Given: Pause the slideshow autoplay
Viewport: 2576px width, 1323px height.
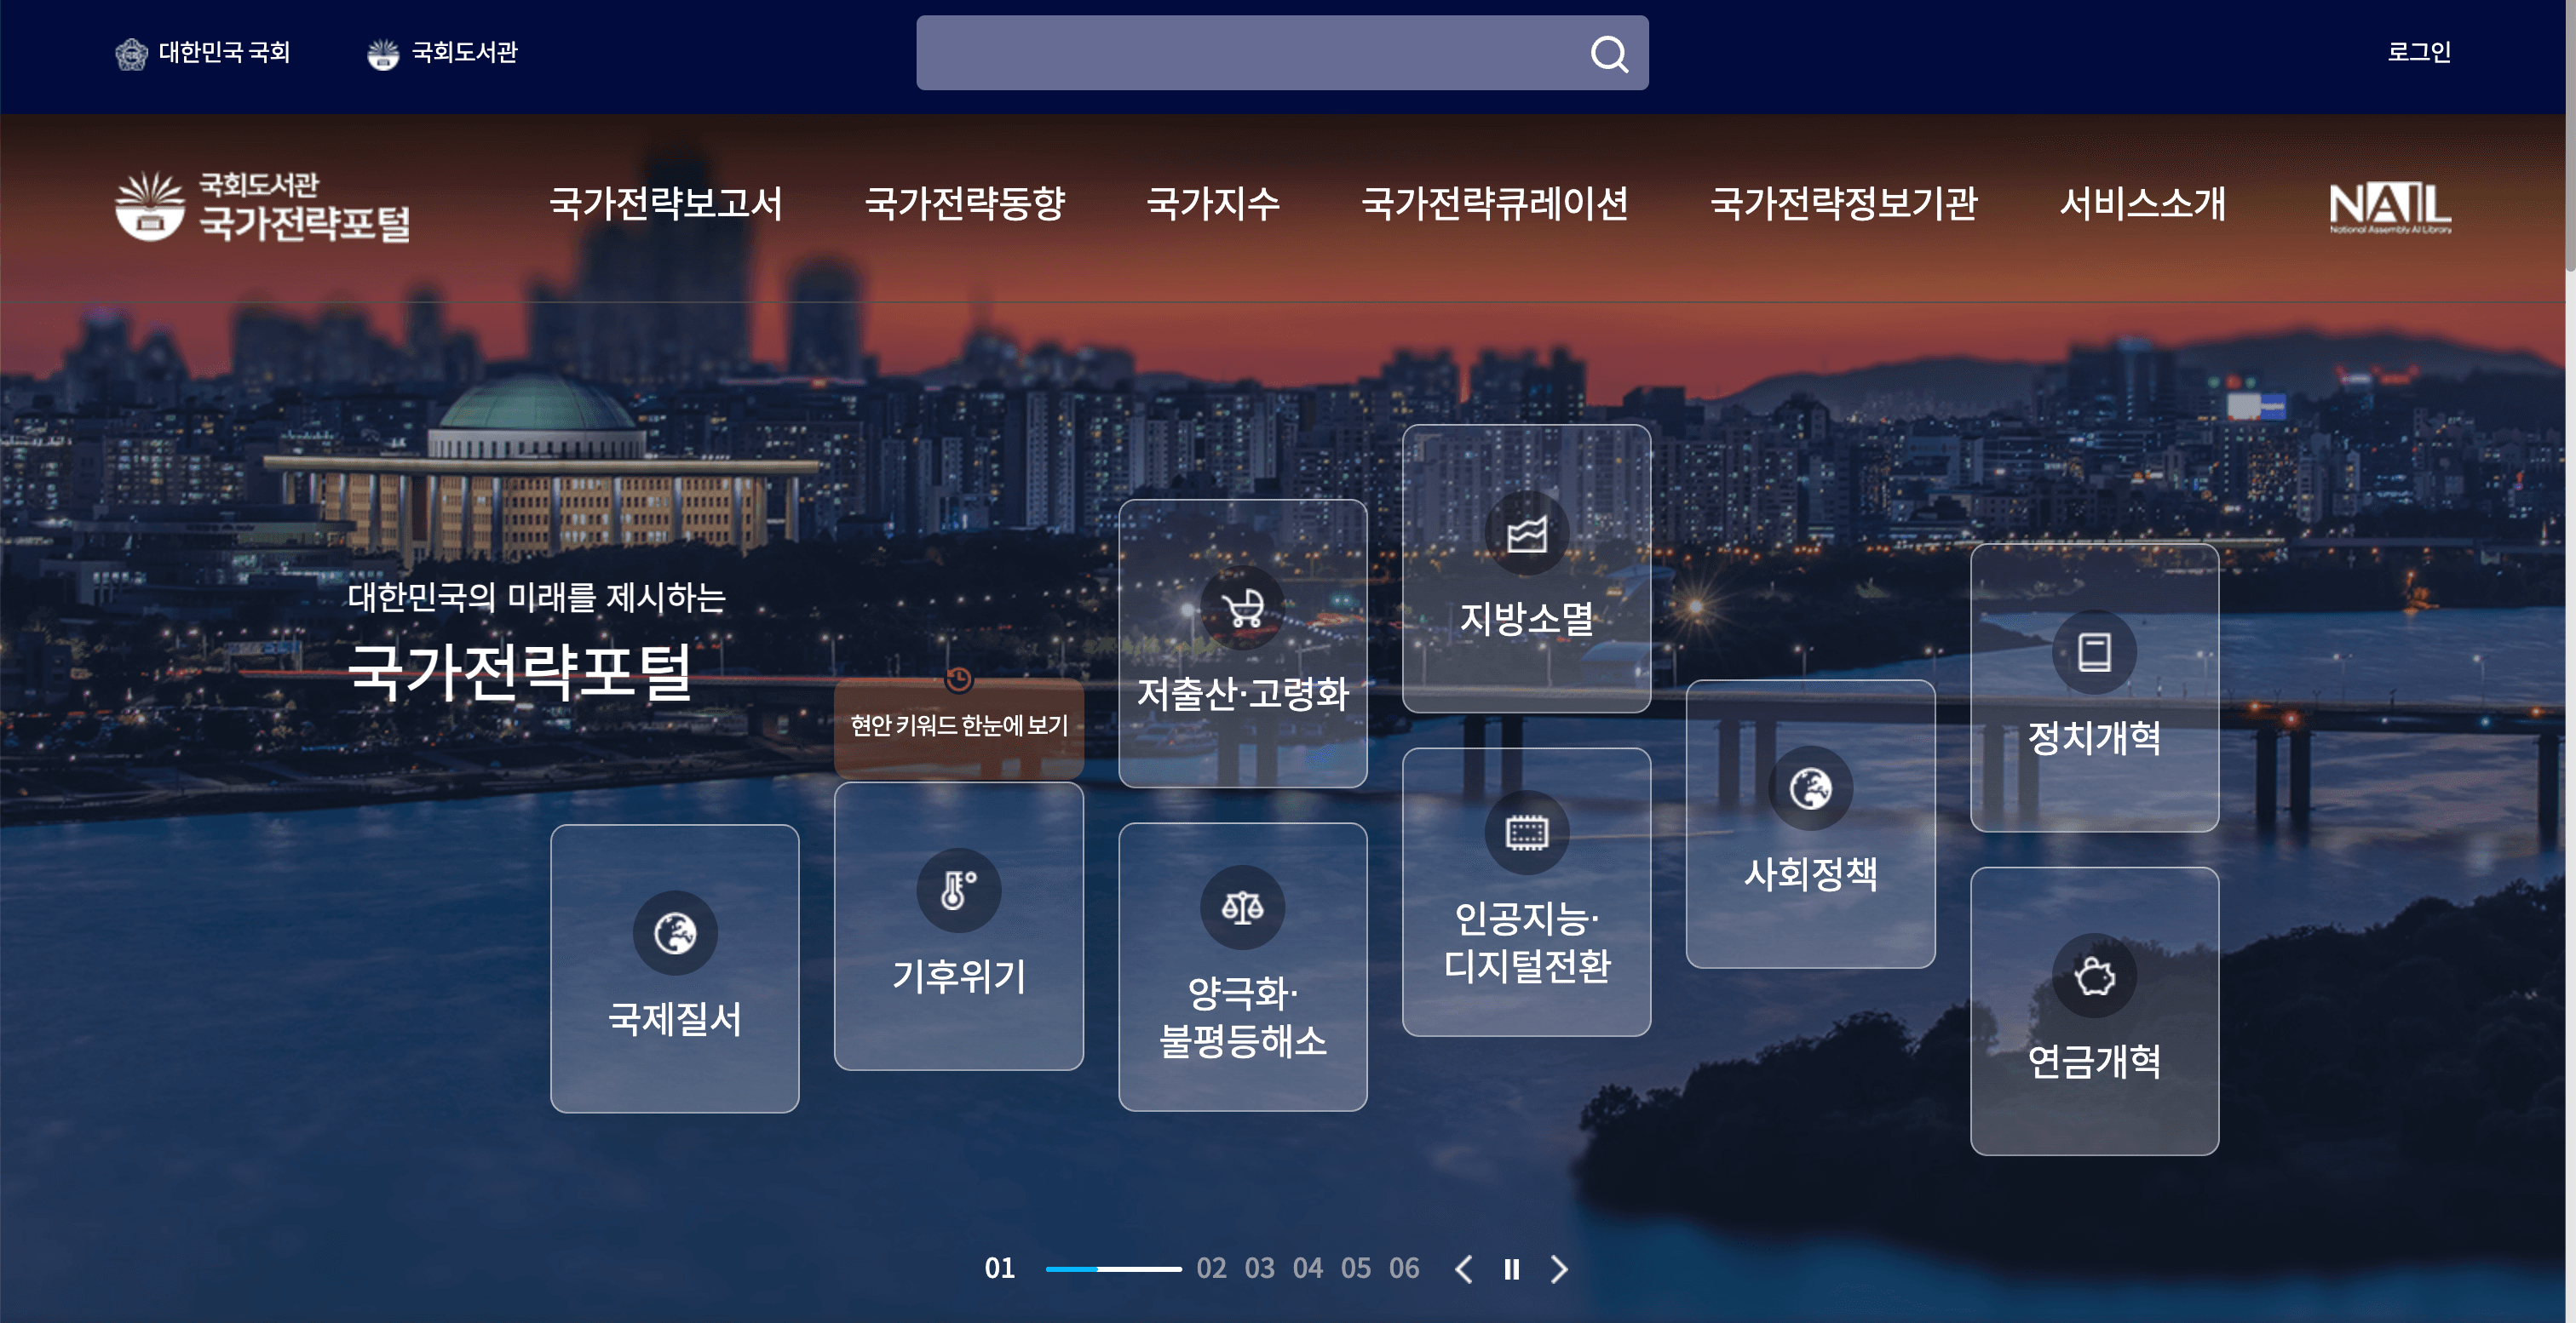Looking at the screenshot, I should (x=1511, y=1269).
